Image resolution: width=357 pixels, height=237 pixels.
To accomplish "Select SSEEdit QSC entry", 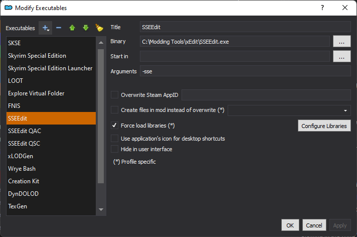I will [51, 143].
